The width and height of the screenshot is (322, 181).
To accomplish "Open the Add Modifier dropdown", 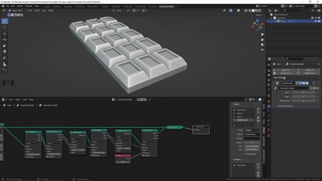I will tap(296, 78).
